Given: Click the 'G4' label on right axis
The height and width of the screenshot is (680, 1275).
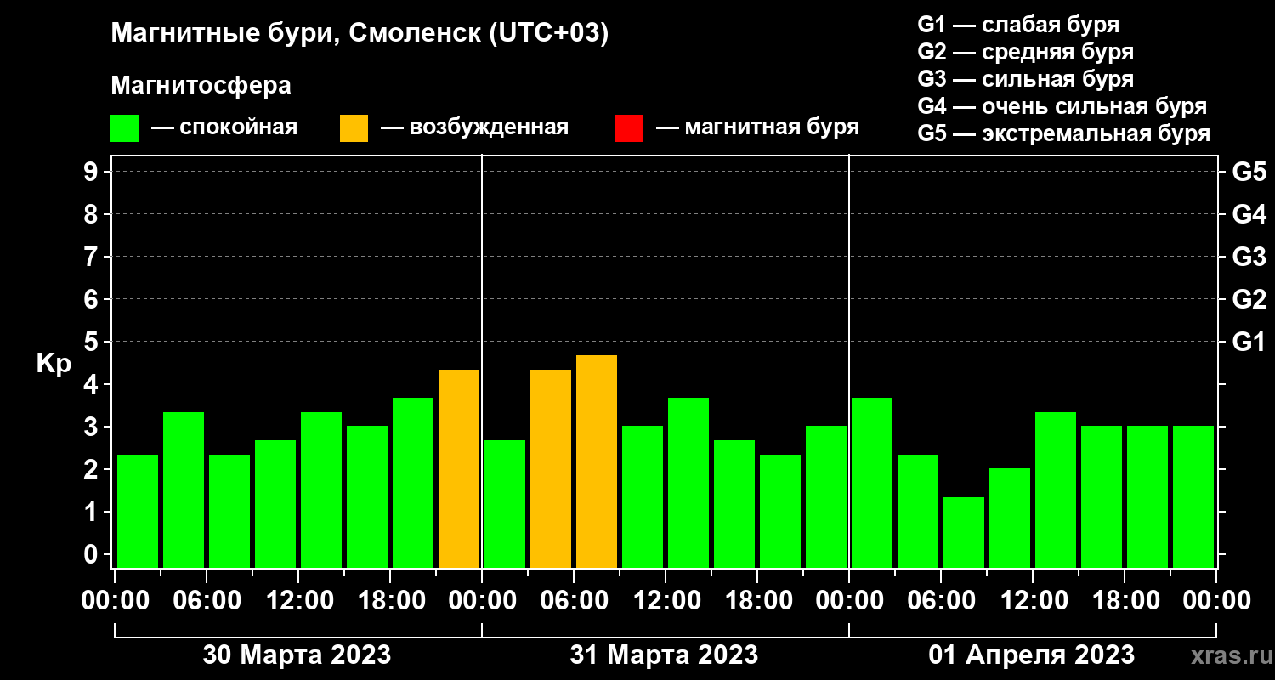Looking at the screenshot, I should (x=1249, y=215).
